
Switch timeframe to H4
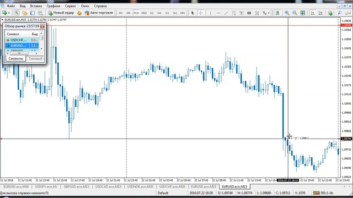[159, 13]
